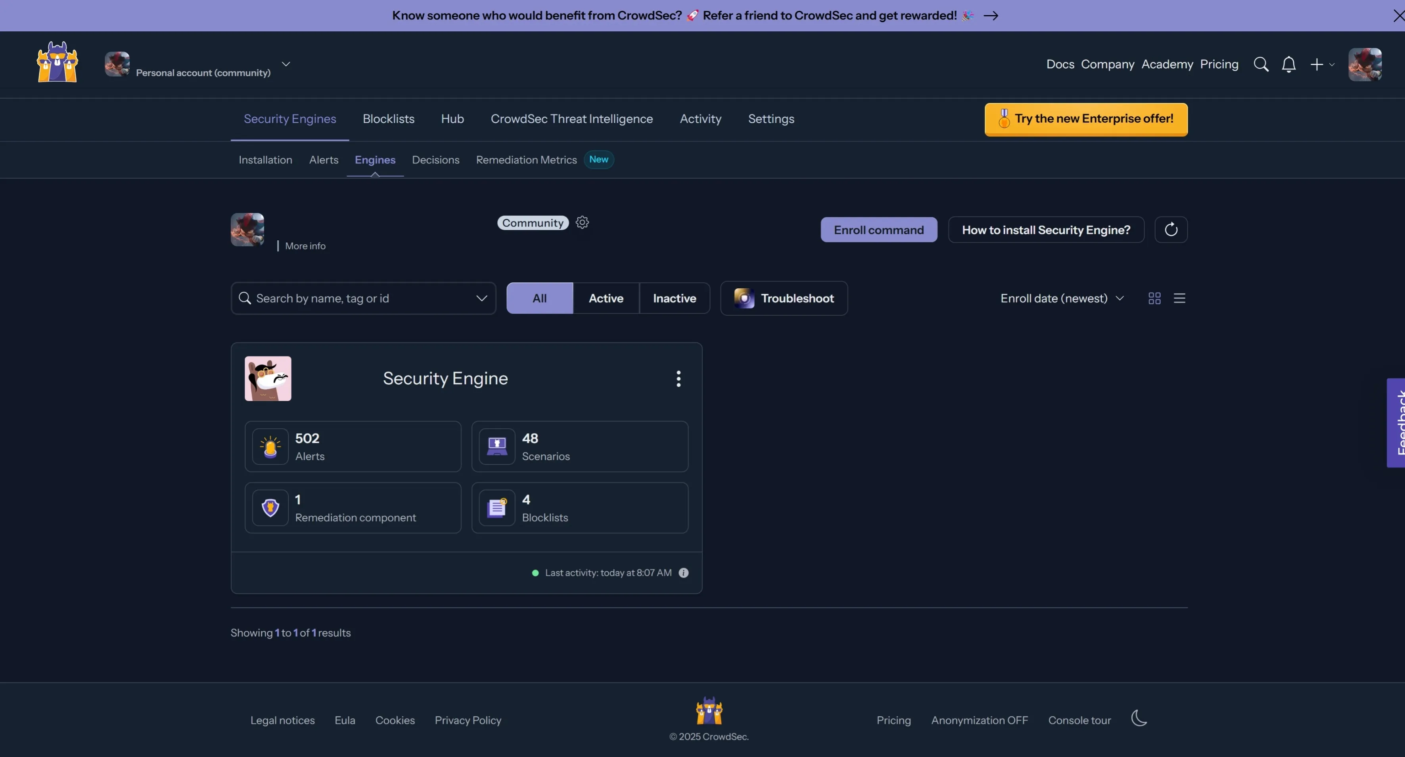Click the Enroll command button
Viewport: 1405px width, 757px height.
point(879,230)
